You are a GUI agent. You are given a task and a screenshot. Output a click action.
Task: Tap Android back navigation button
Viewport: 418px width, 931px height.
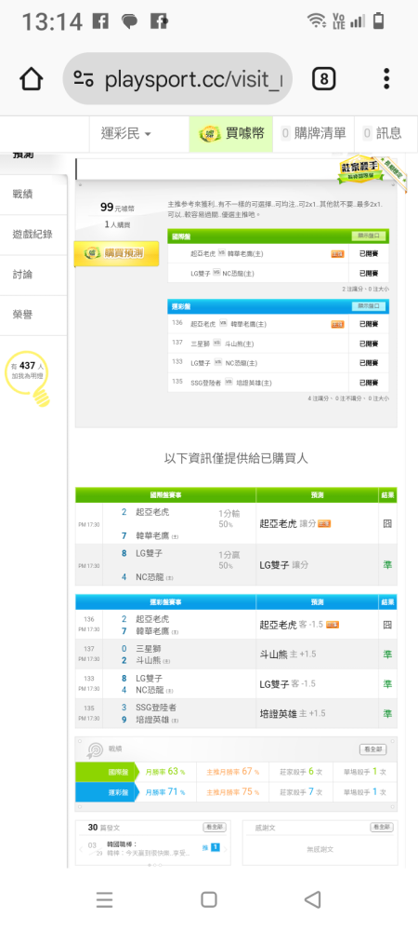pyautogui.click(x=313, y=899)
